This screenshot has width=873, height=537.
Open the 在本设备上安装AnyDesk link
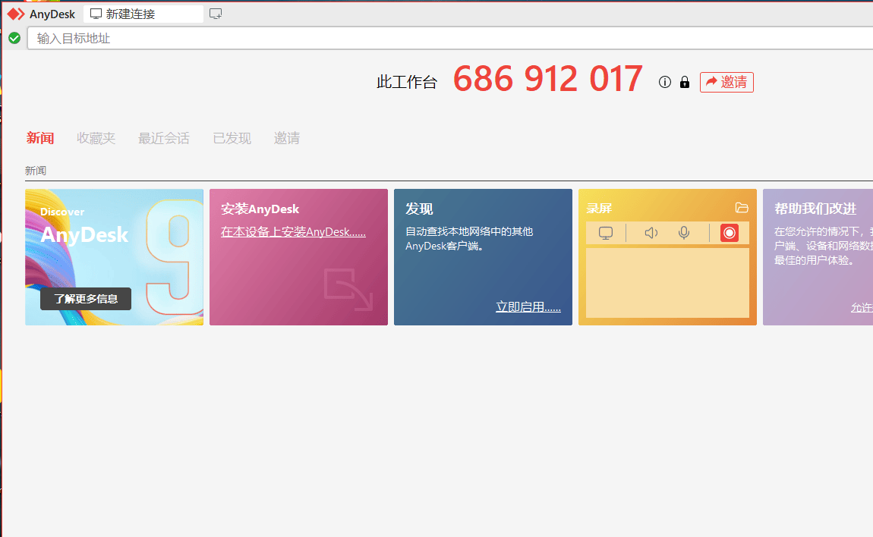293,232
